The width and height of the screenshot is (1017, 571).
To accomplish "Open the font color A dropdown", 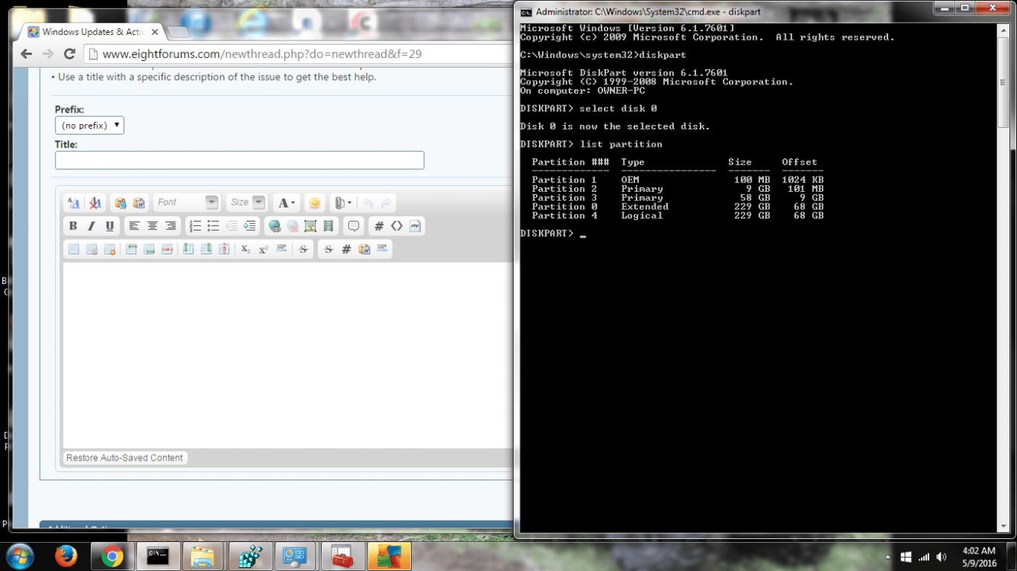I will tap(287, 203).
